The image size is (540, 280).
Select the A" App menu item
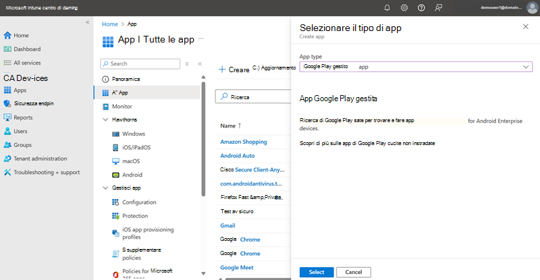click(x=147, y=92)
